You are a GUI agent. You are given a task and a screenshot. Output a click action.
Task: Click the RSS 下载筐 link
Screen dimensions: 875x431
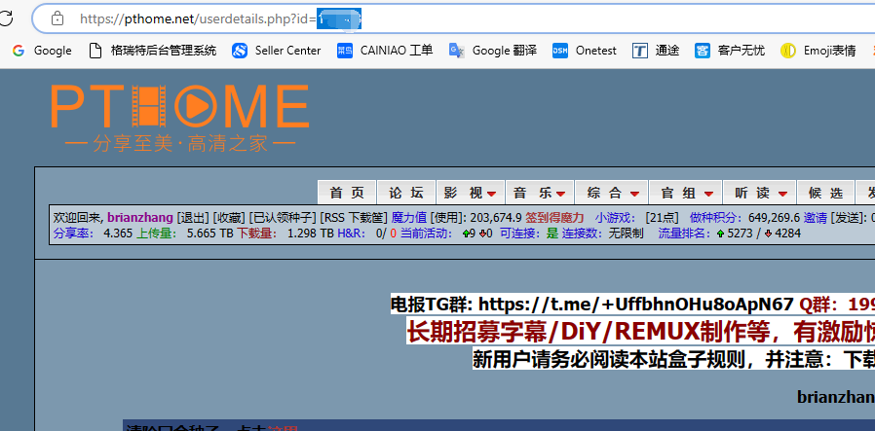pyautogui.click(x=354, y=218)
